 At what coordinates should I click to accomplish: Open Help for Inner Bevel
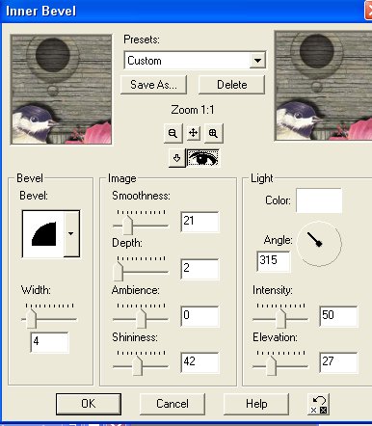(x=256, y=404)
